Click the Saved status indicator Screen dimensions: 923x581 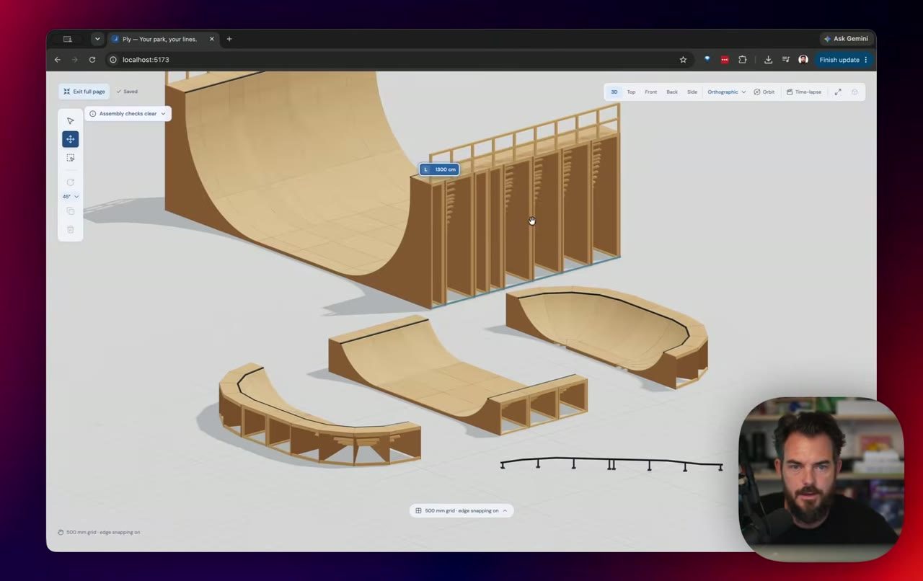(127, 92)
